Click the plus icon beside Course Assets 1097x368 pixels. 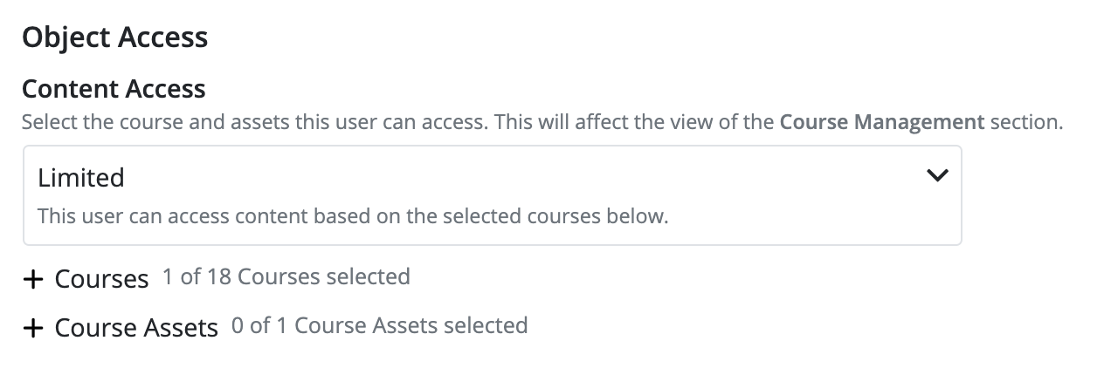(33, 328)
